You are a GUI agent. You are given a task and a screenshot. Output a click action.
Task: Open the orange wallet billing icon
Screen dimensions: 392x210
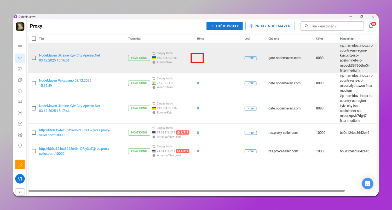20,165
